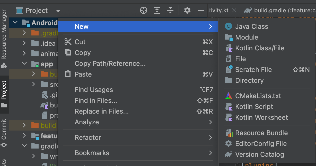316x166 pixels.
Task: Open the Refactor submenu
Action: coord(138,137)
